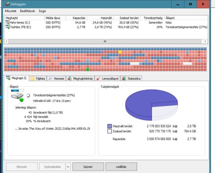Click the '2 179 803 930 624' bytes value
This screenshot has height=173, width=215.
pos(159,126)
